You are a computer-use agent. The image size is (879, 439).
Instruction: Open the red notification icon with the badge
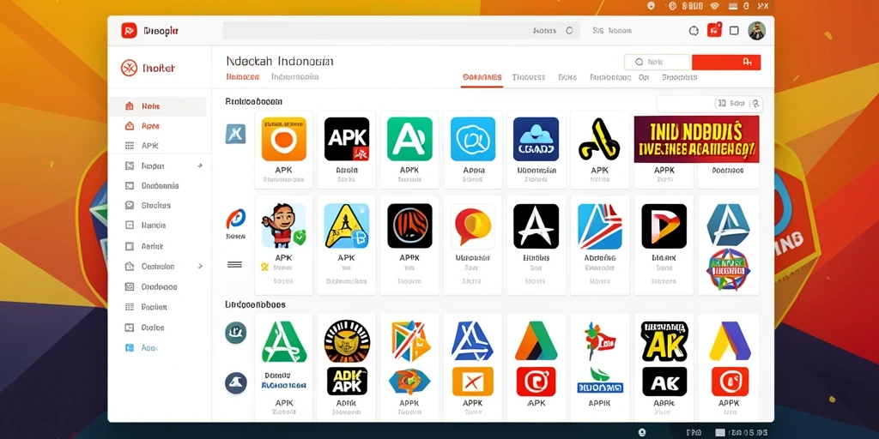click(714, 30)
